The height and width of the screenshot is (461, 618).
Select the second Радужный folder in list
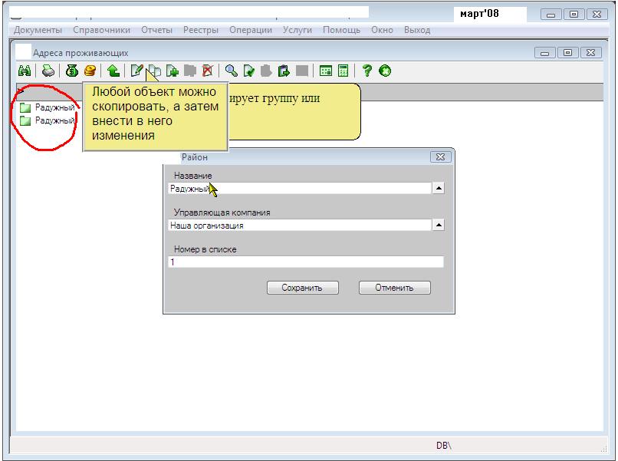click(x=48, y=120)
